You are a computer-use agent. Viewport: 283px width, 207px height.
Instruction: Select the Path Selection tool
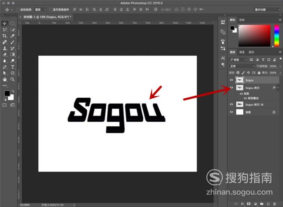(4, 73)
